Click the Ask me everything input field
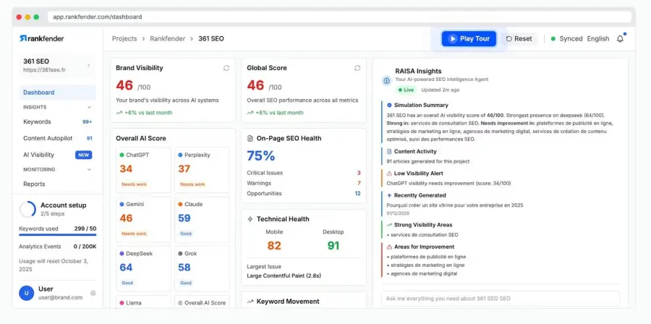The height and width of the screenshot is (324, 651). [500, 299]
